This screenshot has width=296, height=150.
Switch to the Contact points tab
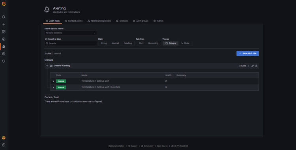pos(74,21)
